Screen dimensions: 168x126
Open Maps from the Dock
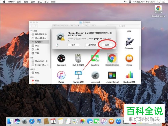(x=75, y=121)
